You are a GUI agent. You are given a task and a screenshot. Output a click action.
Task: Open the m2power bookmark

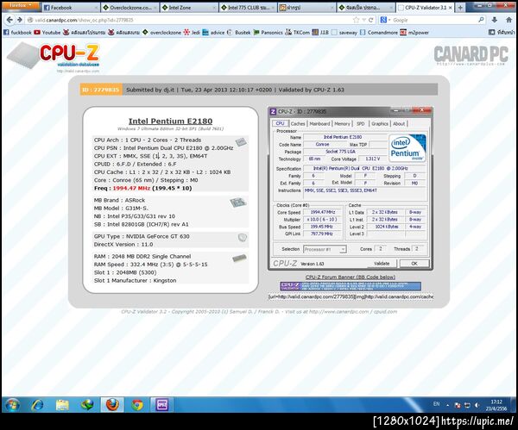[414, 33]
